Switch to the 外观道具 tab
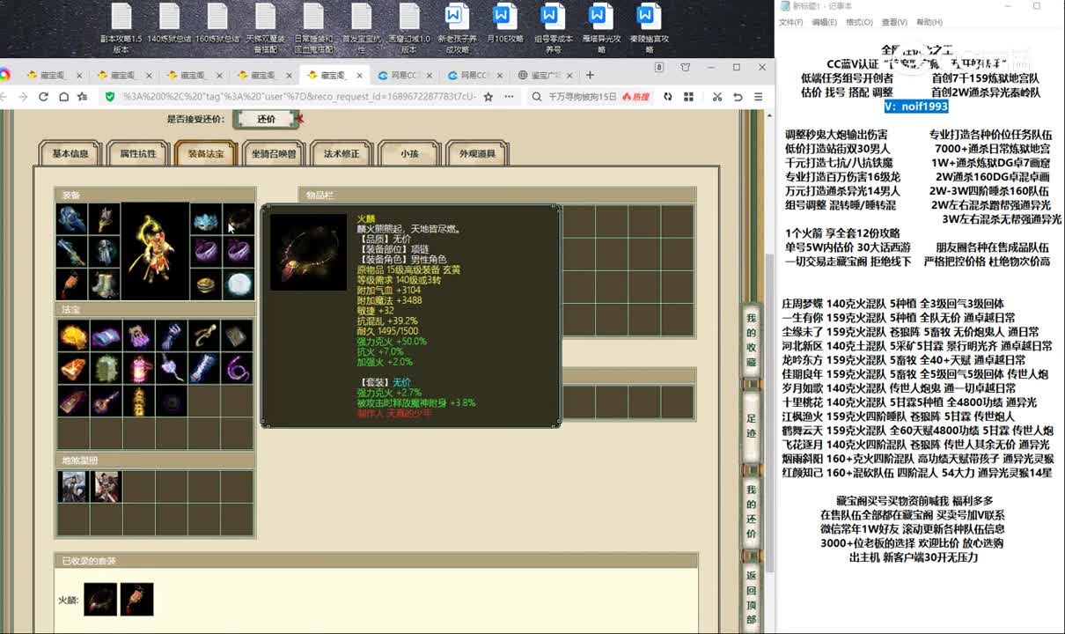1065x634 pixels. pos(477,154)
